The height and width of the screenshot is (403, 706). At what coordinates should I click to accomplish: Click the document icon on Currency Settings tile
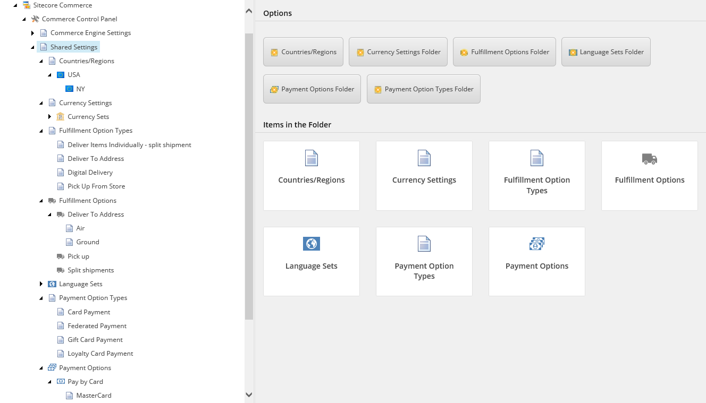(x=424, y=158)
